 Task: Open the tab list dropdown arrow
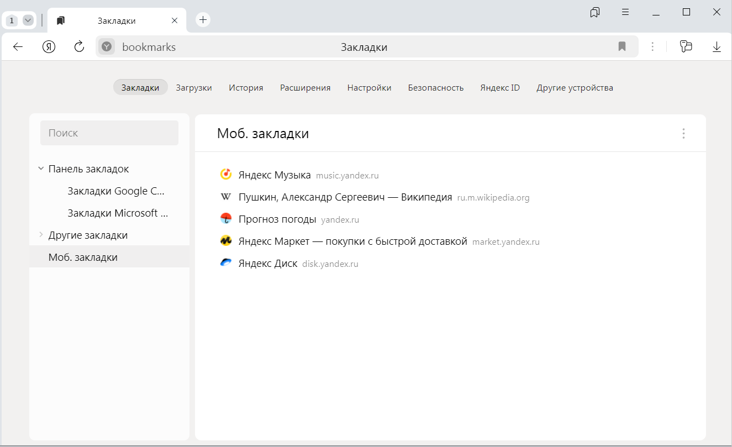click(28, 20)
